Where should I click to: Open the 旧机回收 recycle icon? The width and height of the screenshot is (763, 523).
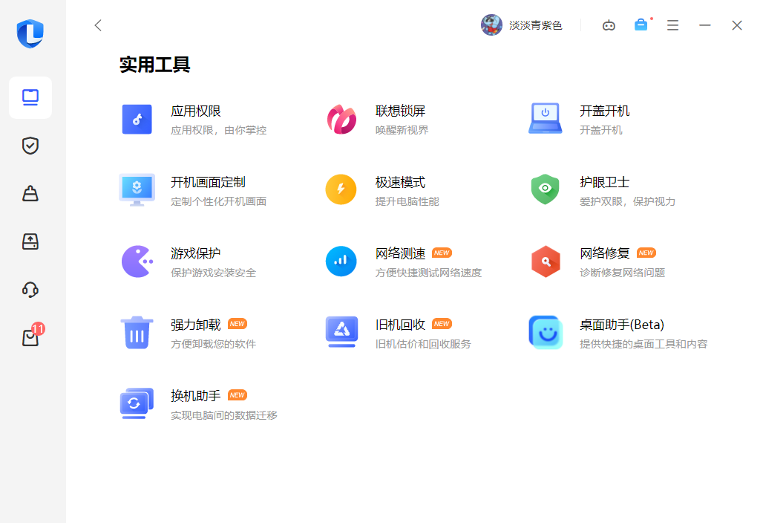(341, 332)
